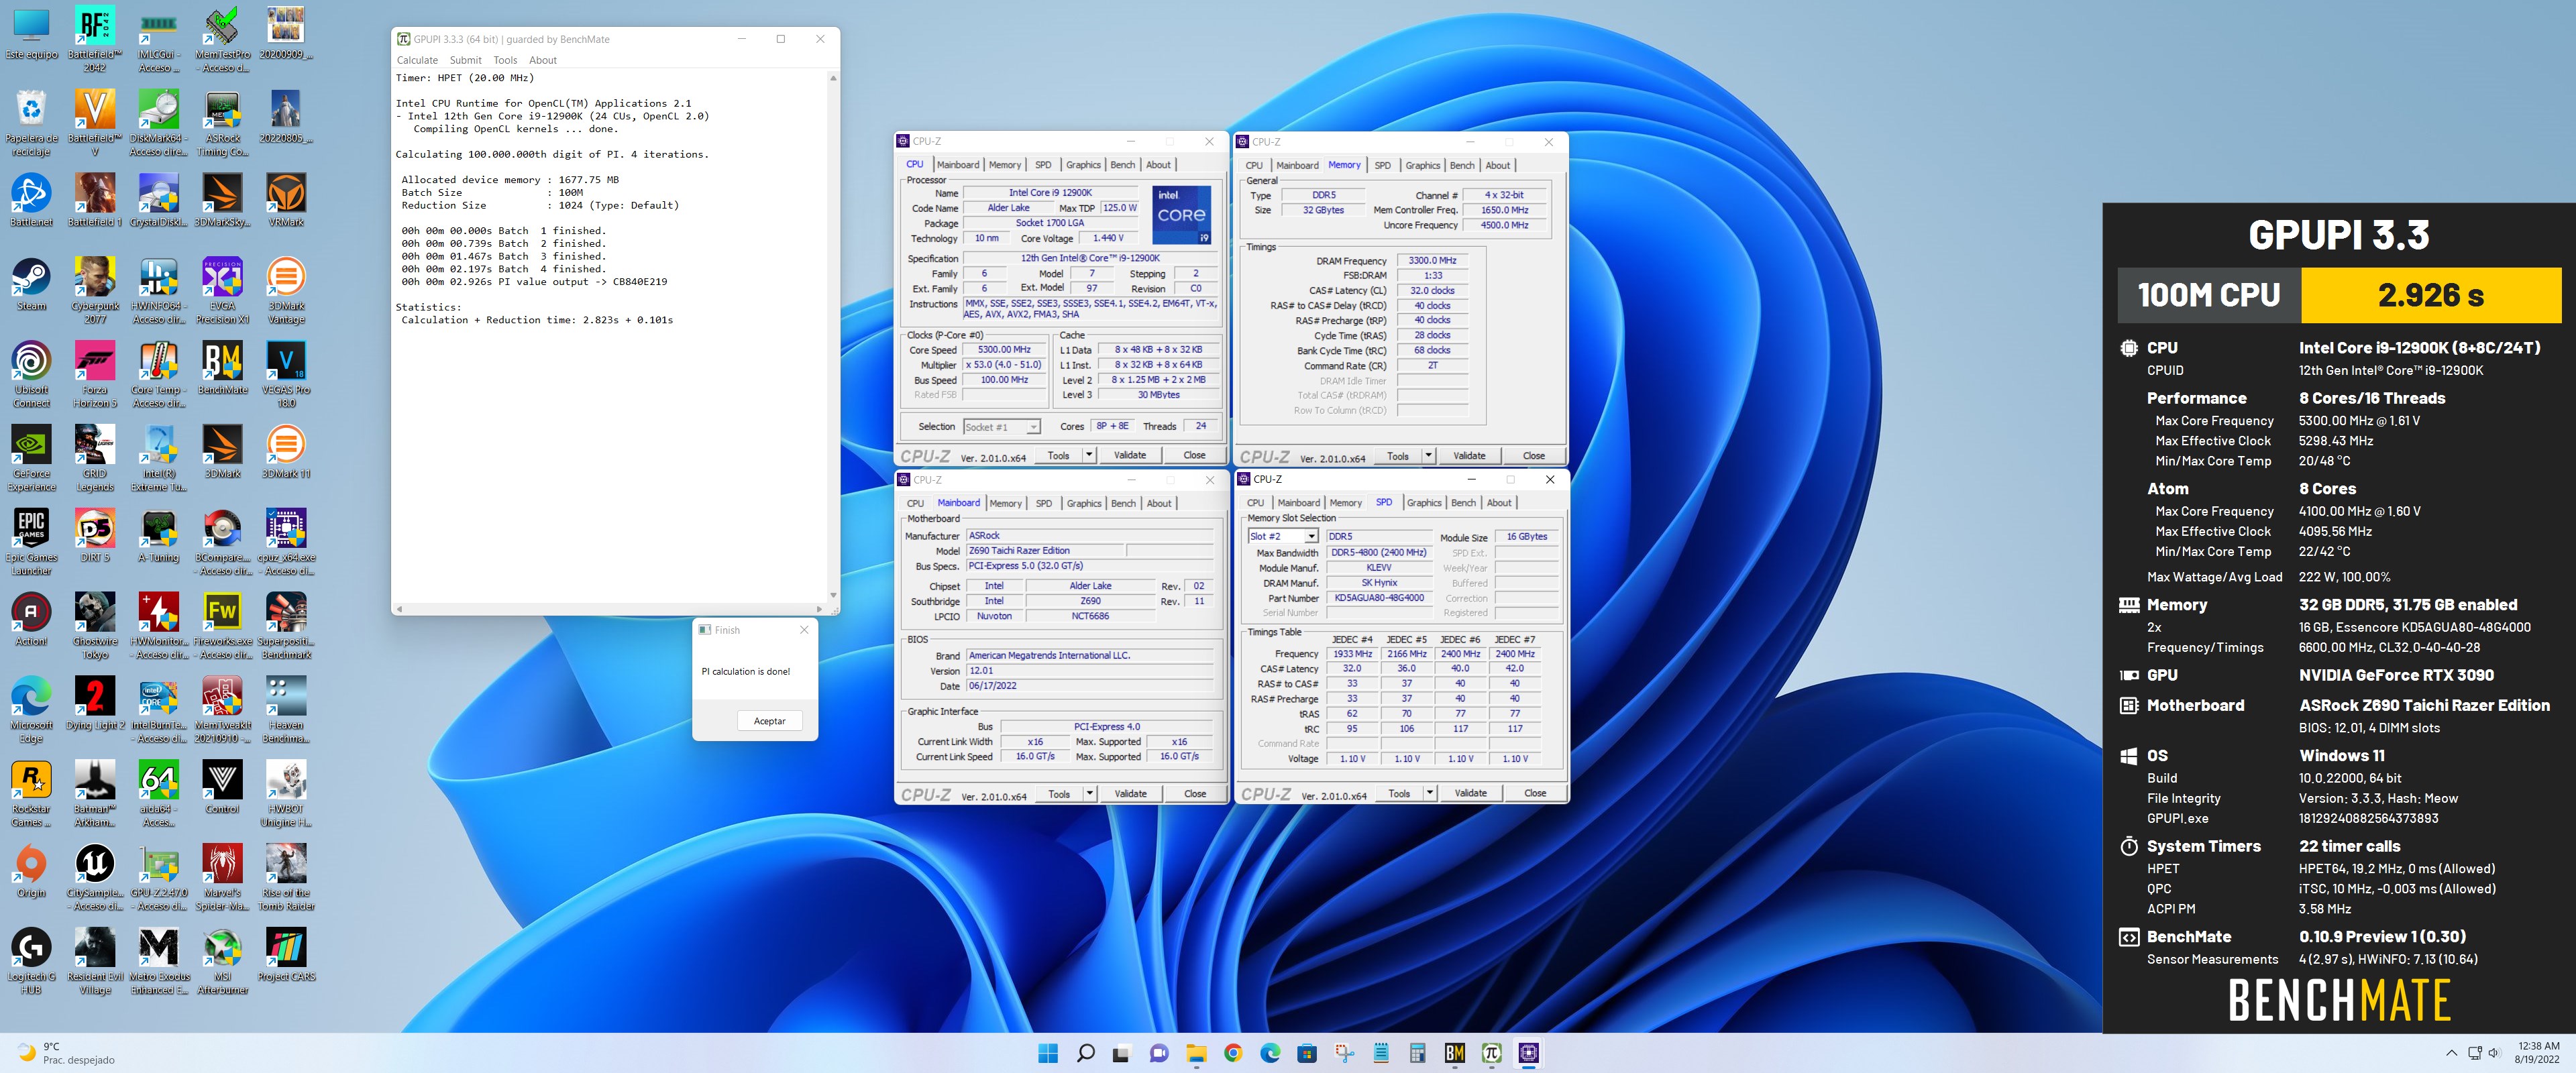Open Calculate menu in GPUPI

tap(417, 60)
